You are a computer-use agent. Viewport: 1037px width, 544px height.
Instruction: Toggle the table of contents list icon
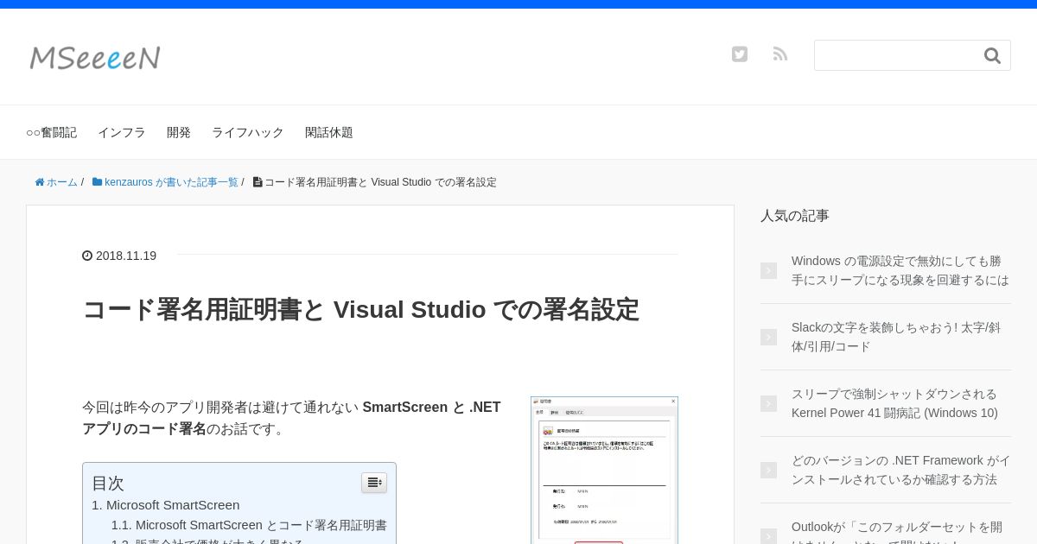tap(374, 483)
